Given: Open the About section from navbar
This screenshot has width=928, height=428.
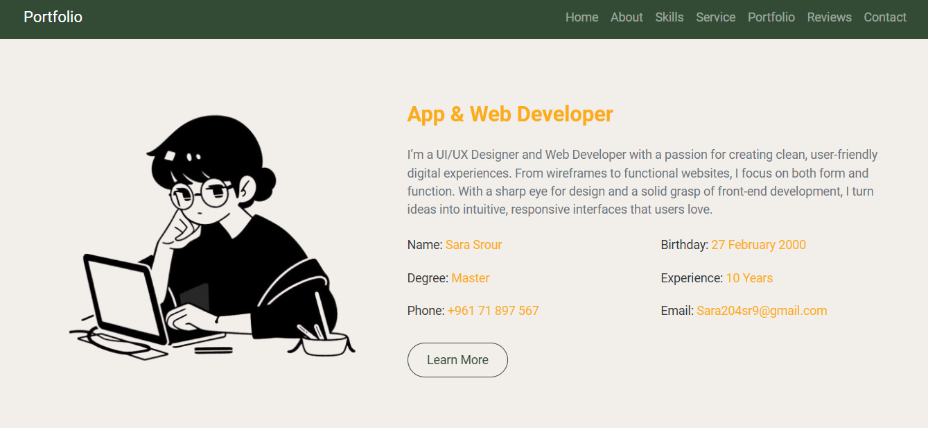Looking at the screenshot, I should point(627,17).
